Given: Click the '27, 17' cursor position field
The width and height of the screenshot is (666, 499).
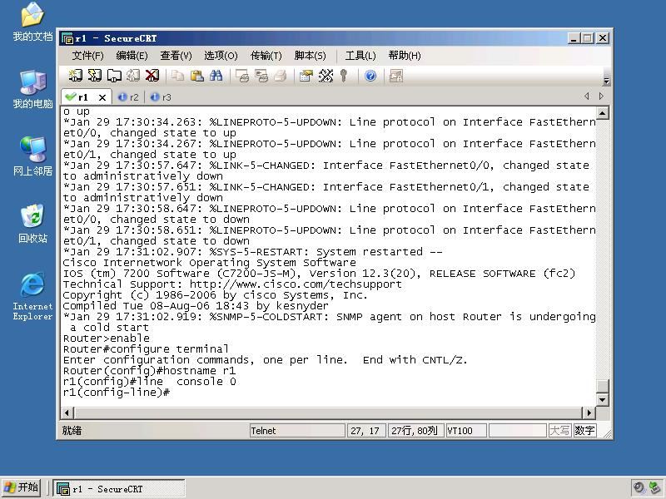Looking at the screenshot, I should 366,431.
